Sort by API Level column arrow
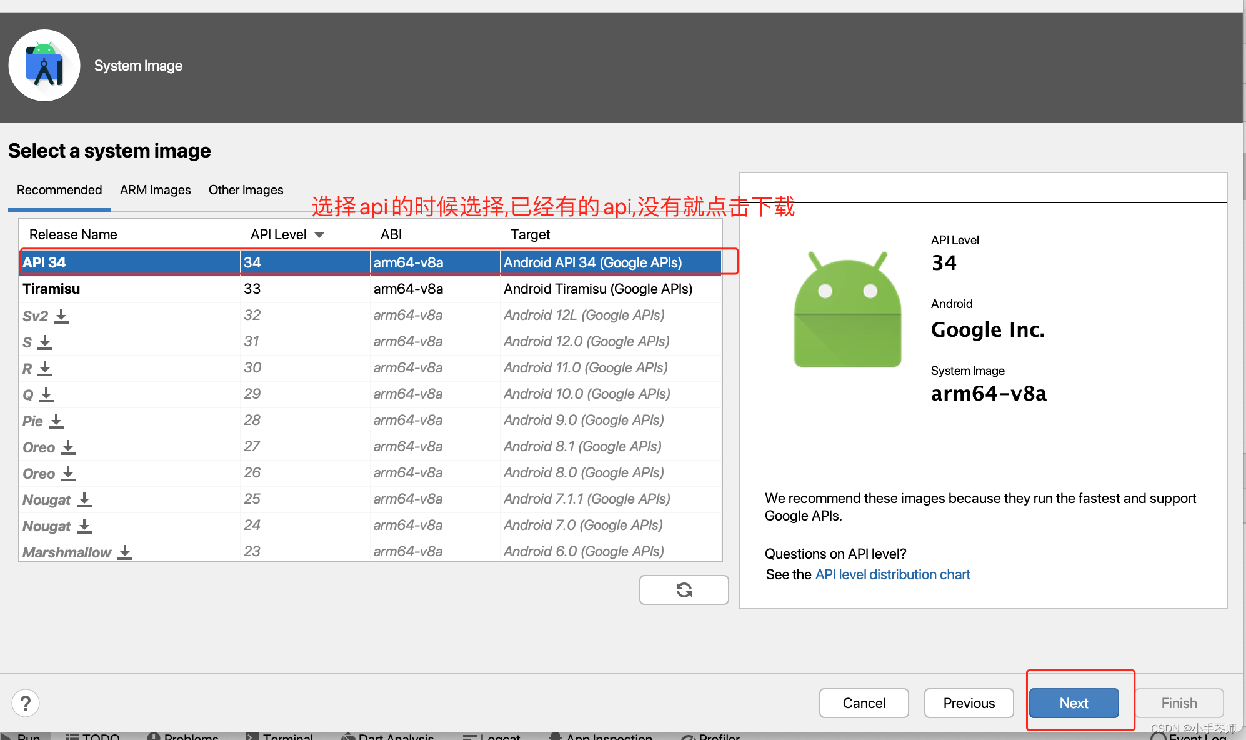 (x=319, y=235)
